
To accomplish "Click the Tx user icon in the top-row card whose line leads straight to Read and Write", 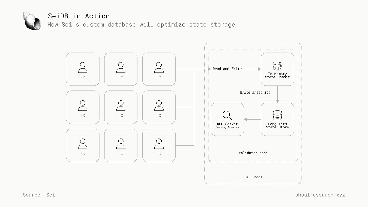I will [159, 67].
